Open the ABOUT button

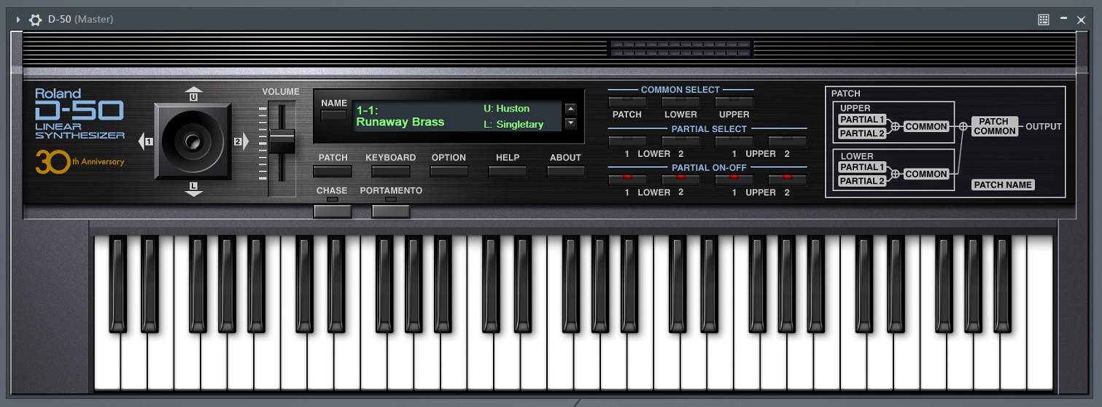(x=566, y=171)
